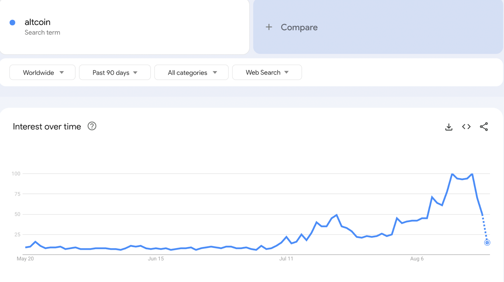Click the Jul 11 axis label

tap(286, 258)
